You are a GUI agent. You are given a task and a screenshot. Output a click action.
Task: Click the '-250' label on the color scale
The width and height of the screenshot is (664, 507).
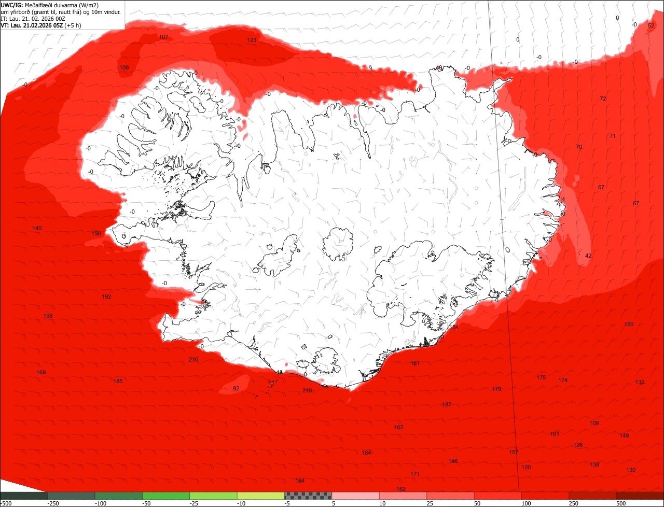coord(53,503)
